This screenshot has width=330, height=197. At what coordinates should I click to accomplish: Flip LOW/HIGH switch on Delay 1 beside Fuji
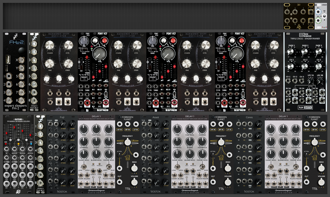84,167
